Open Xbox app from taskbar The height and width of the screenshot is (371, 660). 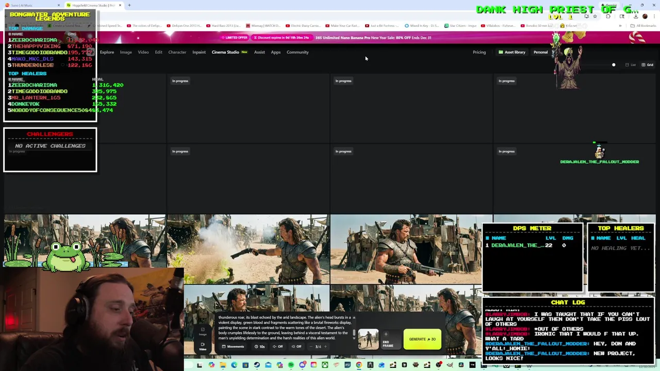[325, 365]
